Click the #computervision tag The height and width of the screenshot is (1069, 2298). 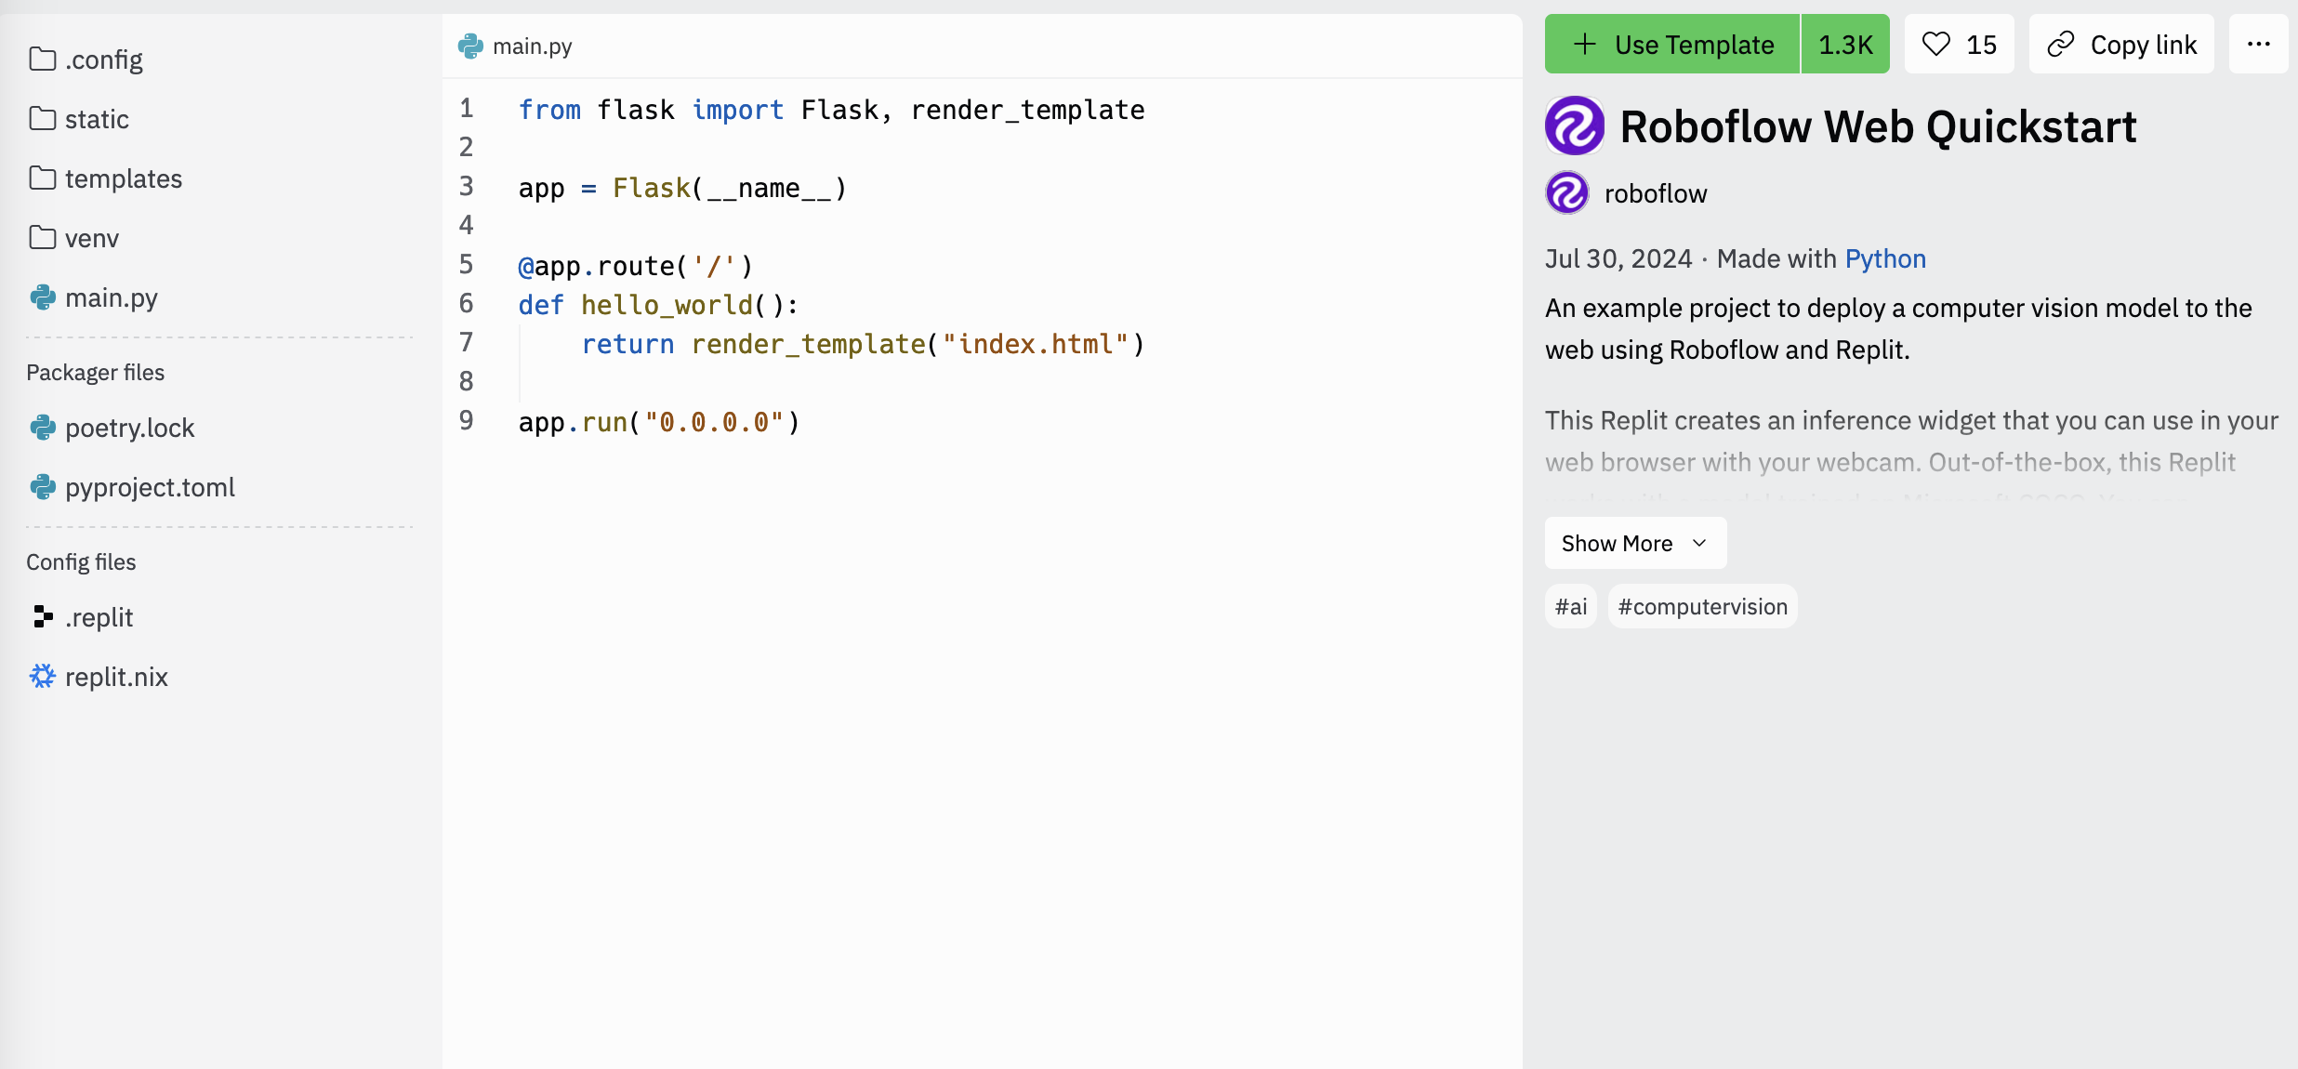[1702, 606]
